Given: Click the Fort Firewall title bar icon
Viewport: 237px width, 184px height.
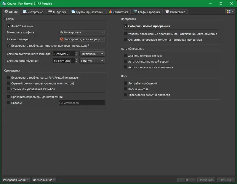Looking at the screenshot, I should (x=4, y=4).
